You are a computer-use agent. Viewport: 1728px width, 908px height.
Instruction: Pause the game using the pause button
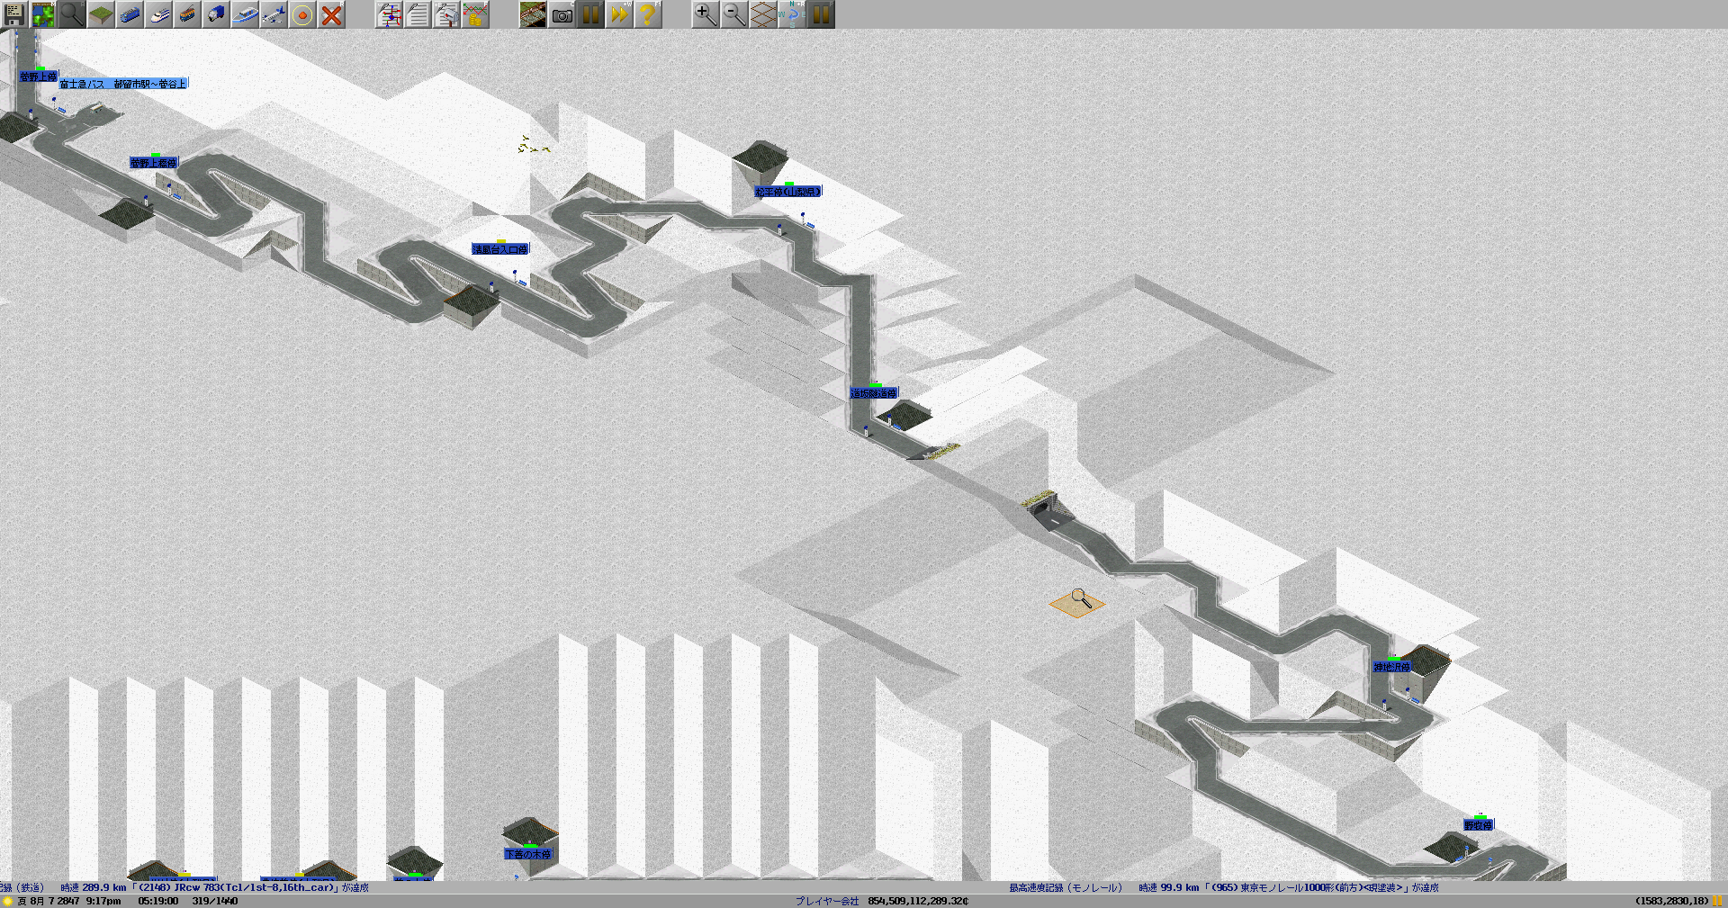[x=590, y=14]
